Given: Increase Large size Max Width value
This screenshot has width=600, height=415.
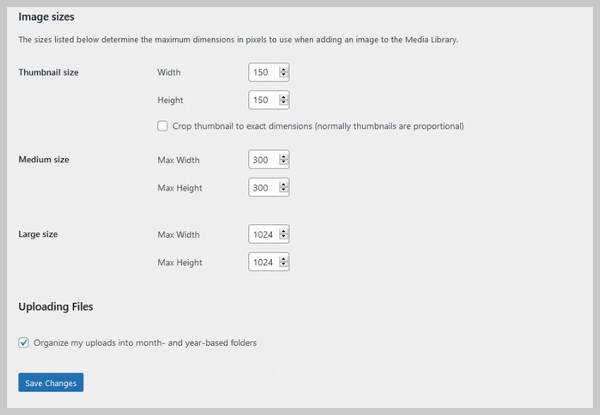Looking at the screenshot, I should click(283, 231).
